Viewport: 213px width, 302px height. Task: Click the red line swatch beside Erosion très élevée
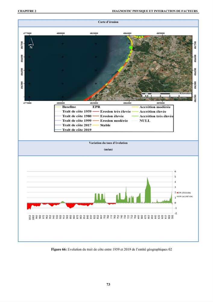point(96,111)
